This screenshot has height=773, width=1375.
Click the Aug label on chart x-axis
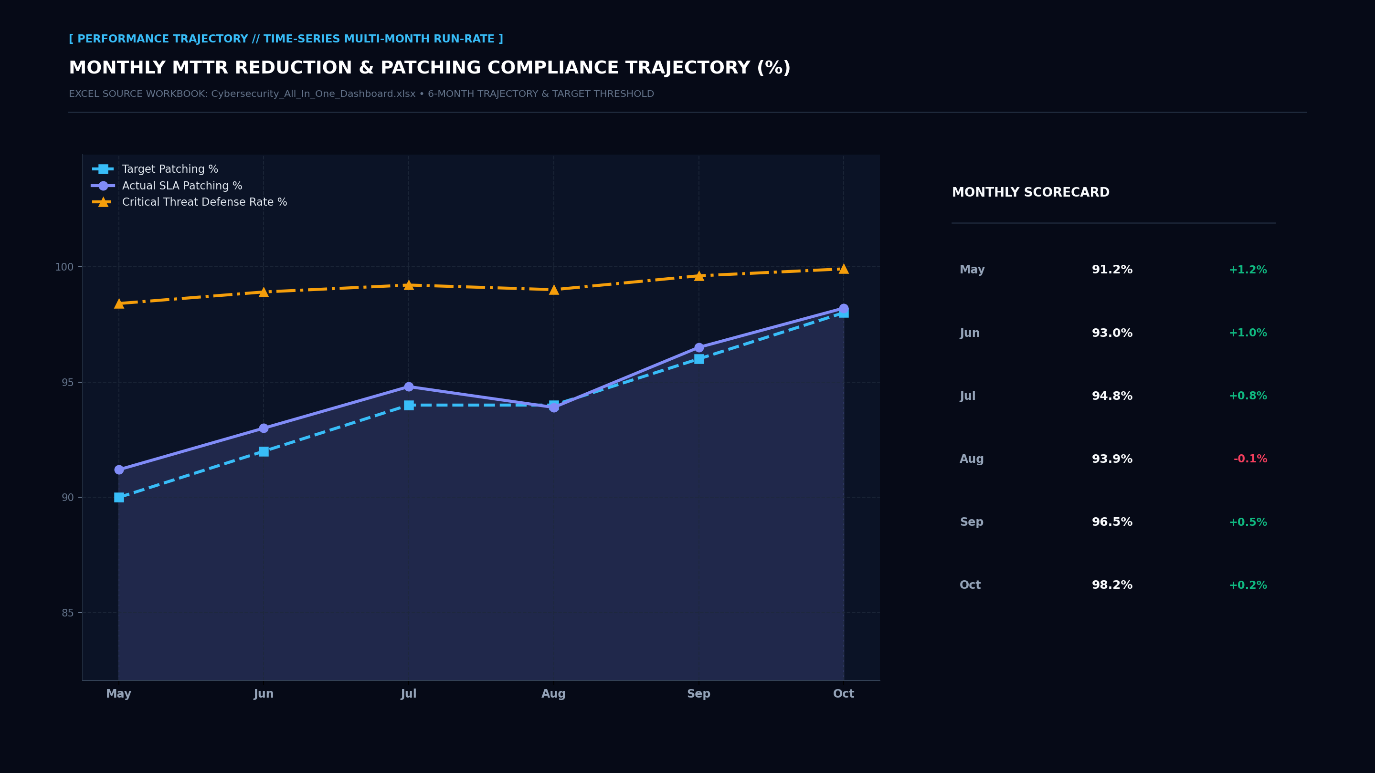coord(553,694)
